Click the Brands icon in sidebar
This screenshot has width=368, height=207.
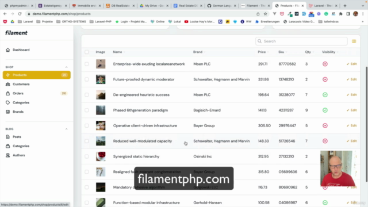click(x=7, y=112)
